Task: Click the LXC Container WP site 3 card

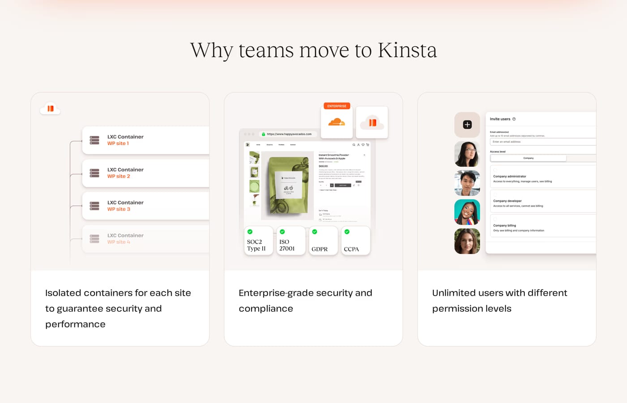Action: click(146, 206)
